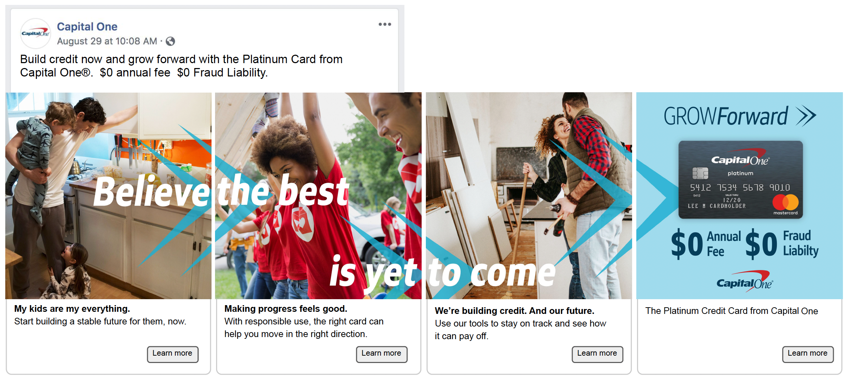851x383 pixels.
Task: Click the GROWForward double chevron arrow
Action: click(806, 116)
